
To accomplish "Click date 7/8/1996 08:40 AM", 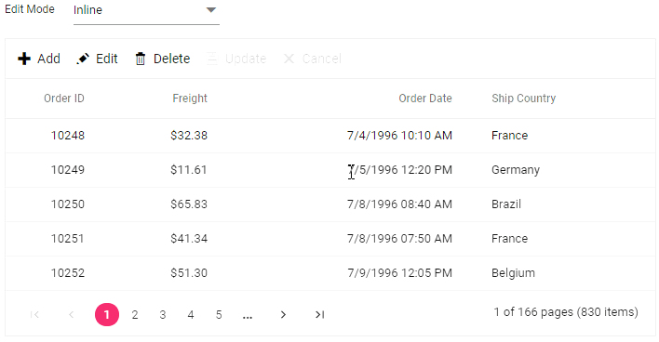I will pos(399,204).
